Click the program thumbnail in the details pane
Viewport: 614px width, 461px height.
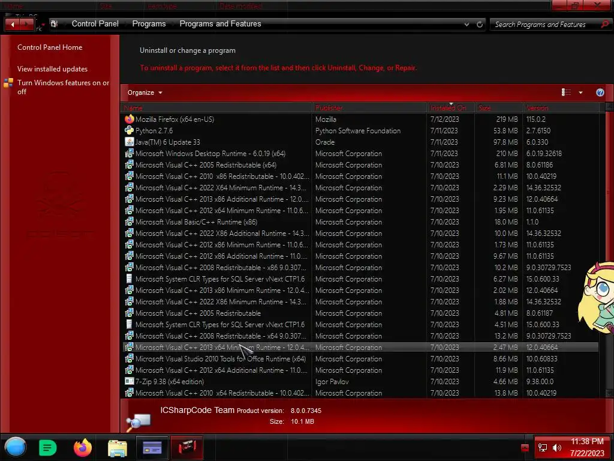pyautogui.click(x=139, y=422)
